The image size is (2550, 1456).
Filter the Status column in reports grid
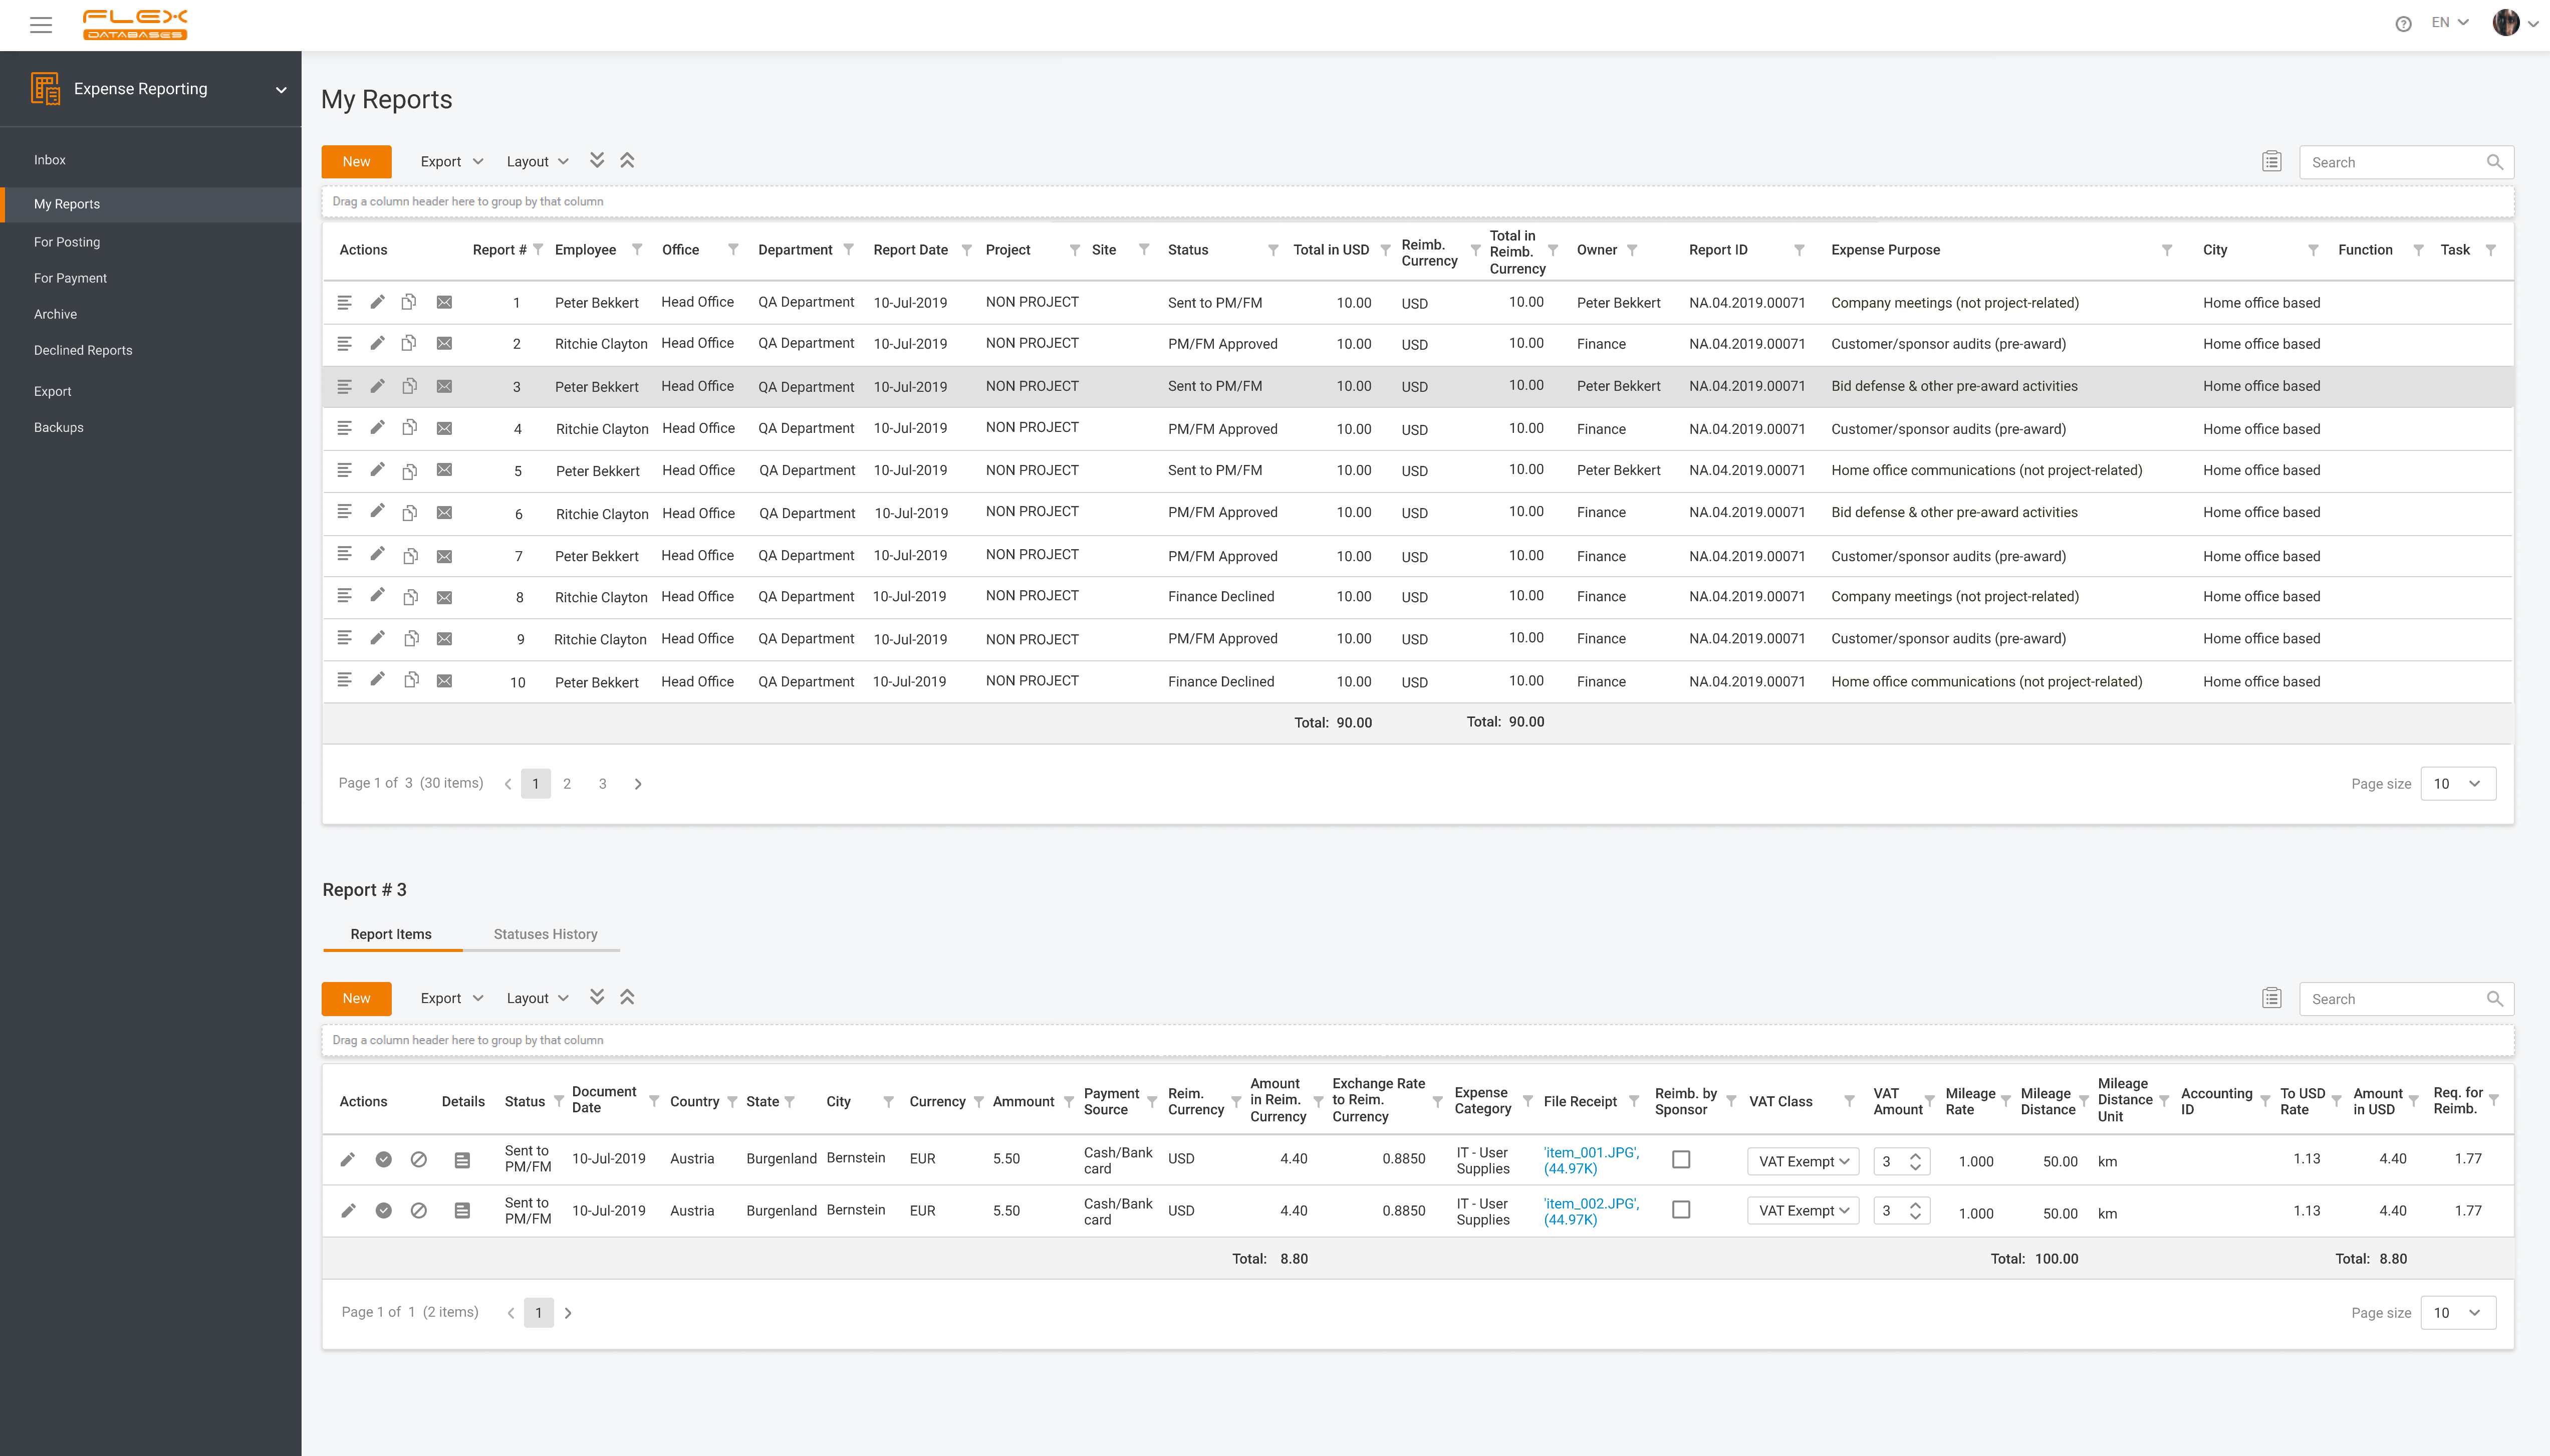1272,250
